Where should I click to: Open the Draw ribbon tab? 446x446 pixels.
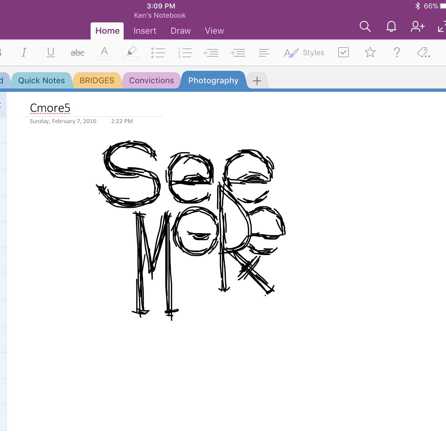pos(181,31)
